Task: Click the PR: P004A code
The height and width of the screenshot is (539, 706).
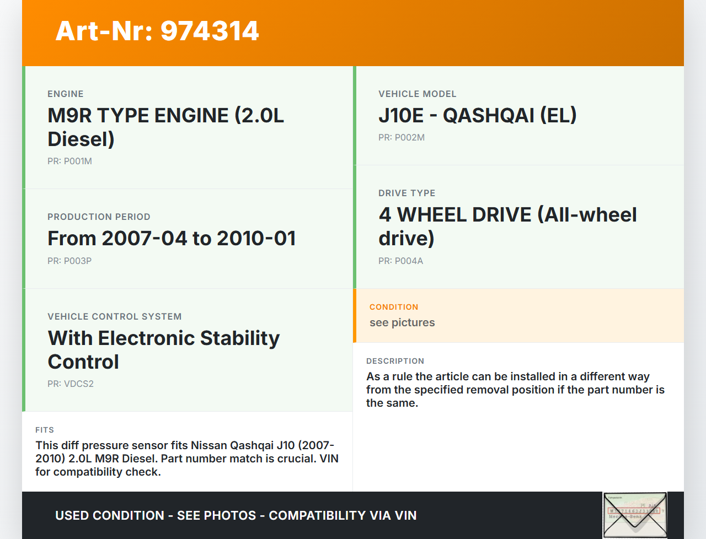Action: coord(400,261)
